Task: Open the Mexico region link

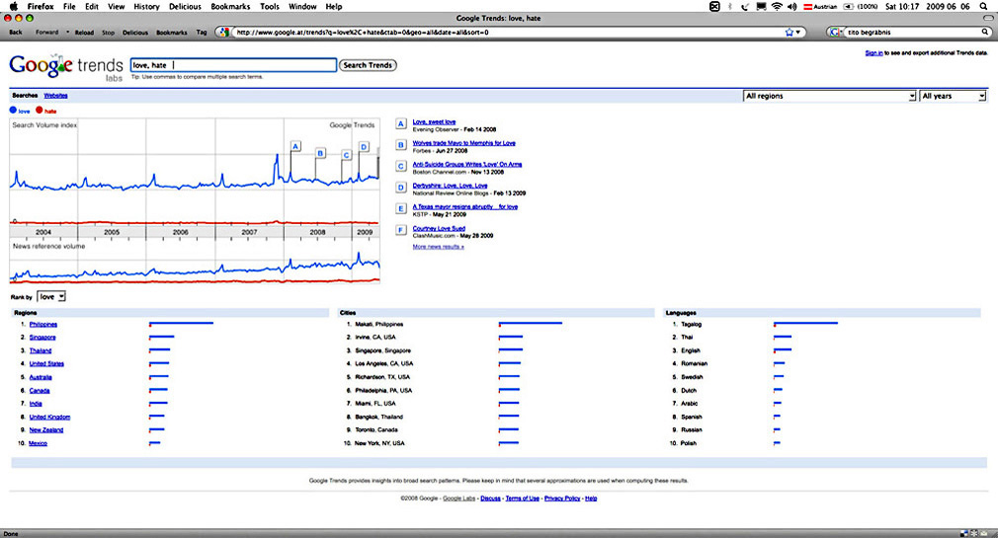Action: coord(39,443)
